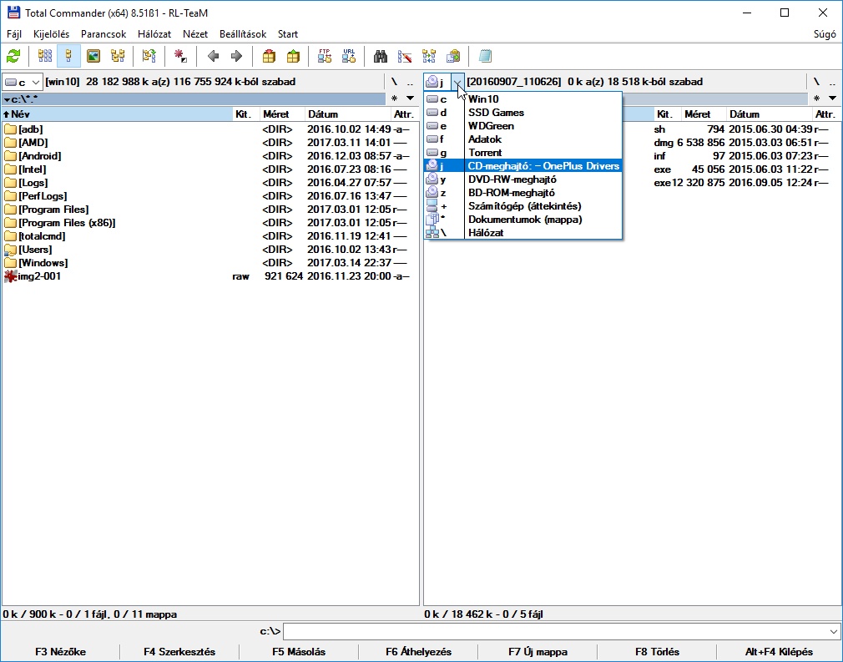The height and width of the screenshot is (662, 843).
Task: Enable thumbnail view in the toolbar
Action: pyautogui.click(x=93, y=56)
